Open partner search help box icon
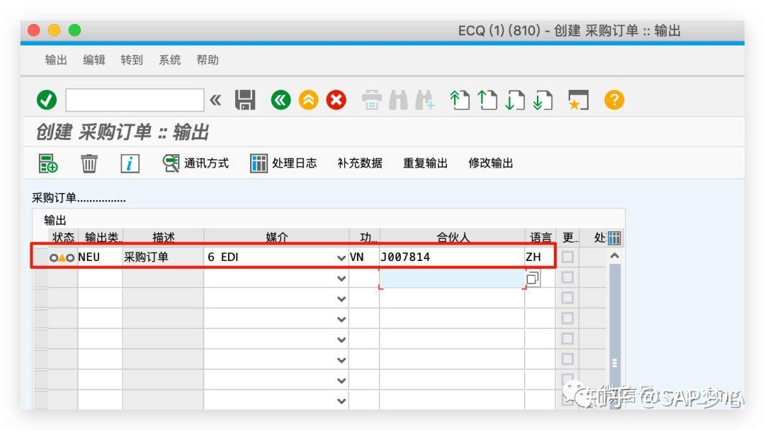Image resolution: width=765 pixels, height=430 pixels. (x=532, y=279)
